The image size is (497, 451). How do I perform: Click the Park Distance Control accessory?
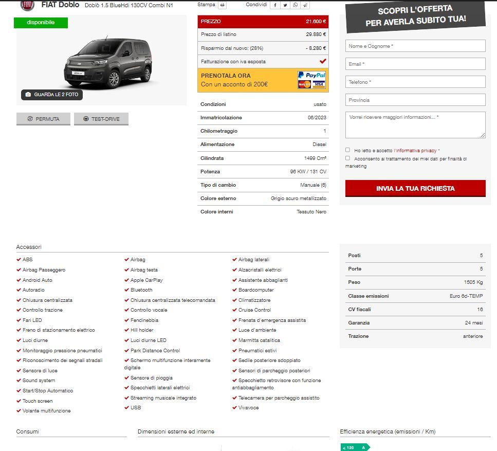coord(155,350)
